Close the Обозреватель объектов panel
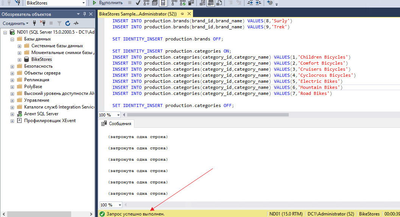The height and width of the screenshot is (217, 400). [90, 14]
